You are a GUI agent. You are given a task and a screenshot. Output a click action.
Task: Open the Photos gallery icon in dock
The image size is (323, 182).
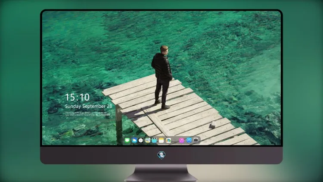coord(168,141)
